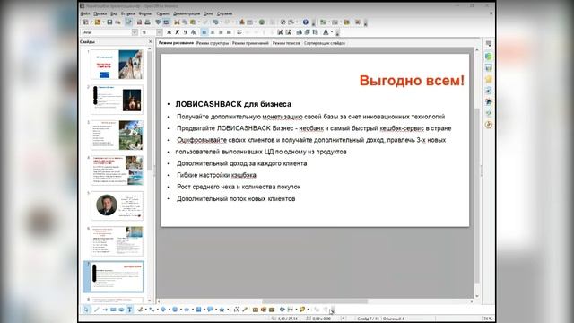
Task: Click the slide title Выгодно всем!
Action: point(412,81)
